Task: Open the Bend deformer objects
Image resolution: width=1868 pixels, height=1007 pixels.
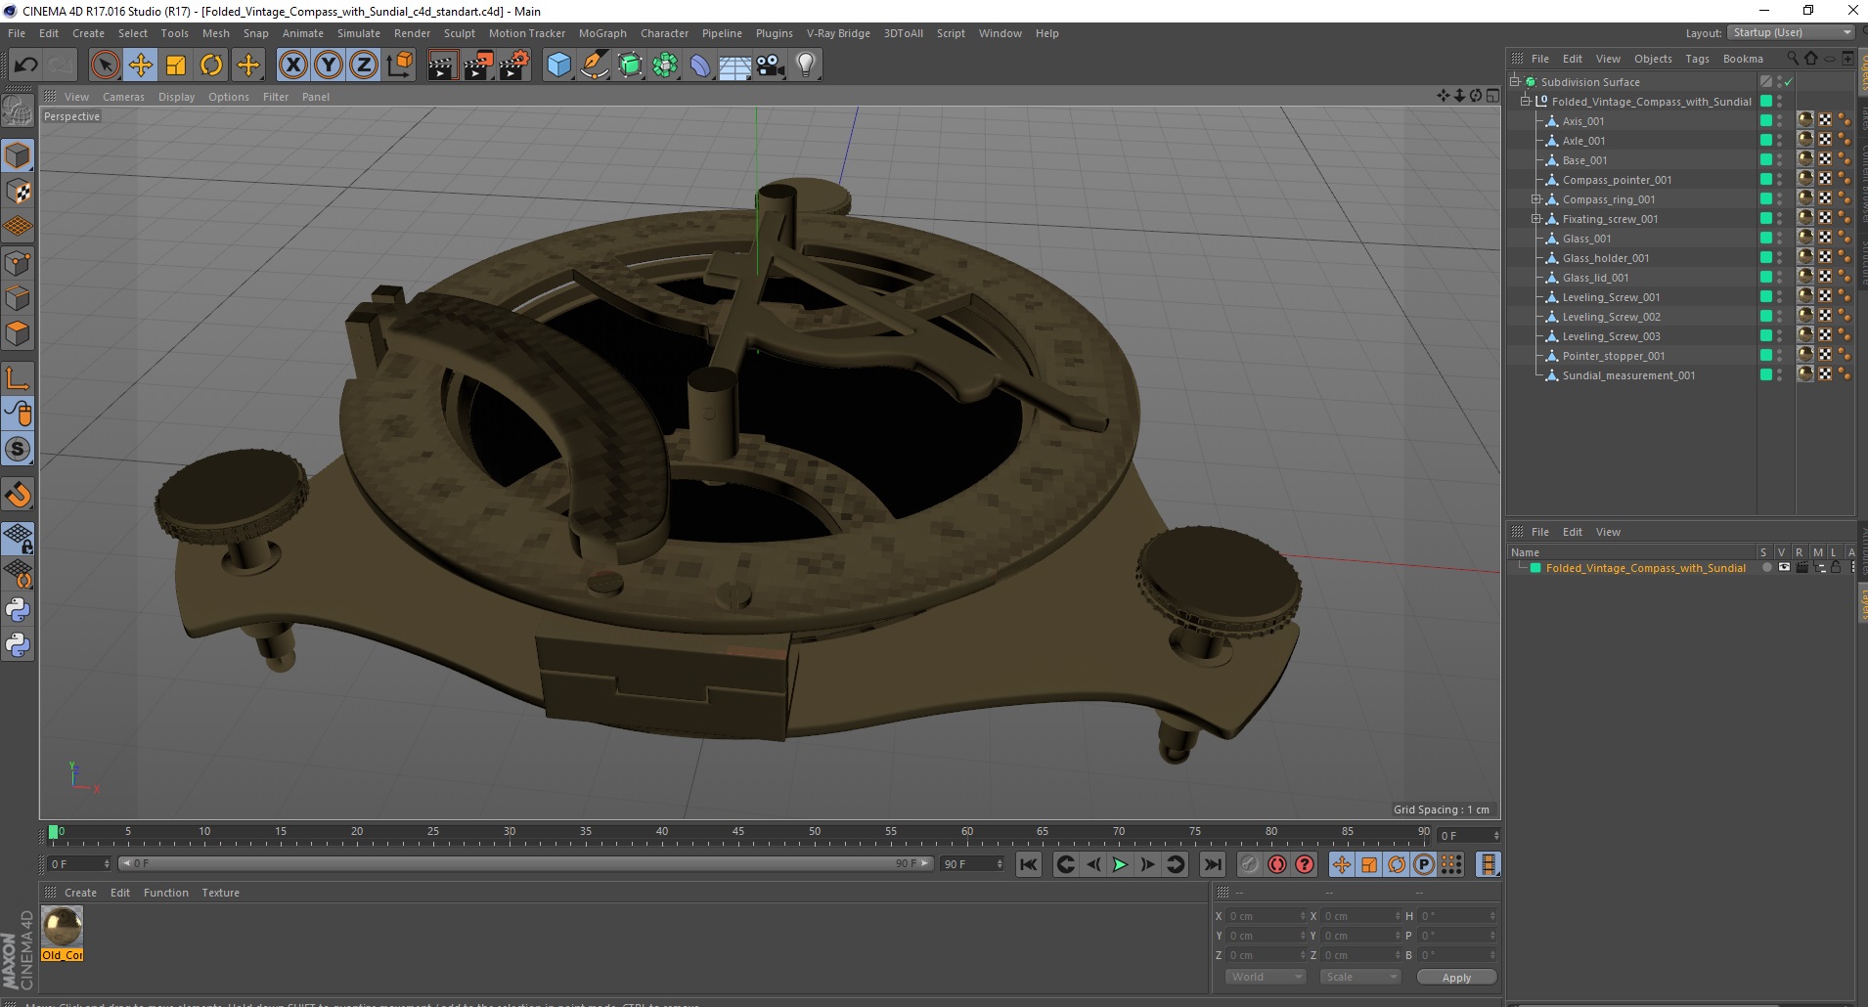Action: 700,66
